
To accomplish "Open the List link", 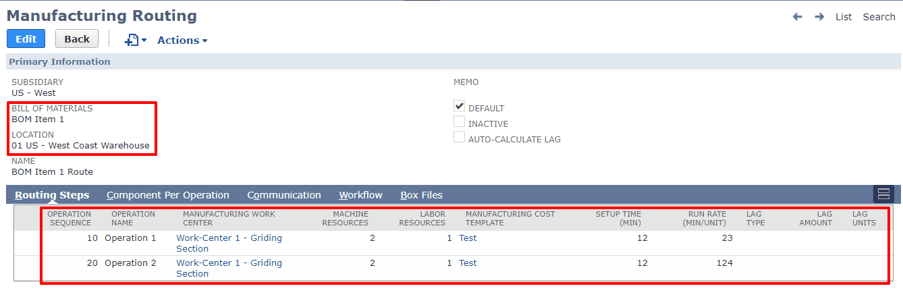I will tap(844, 17).
